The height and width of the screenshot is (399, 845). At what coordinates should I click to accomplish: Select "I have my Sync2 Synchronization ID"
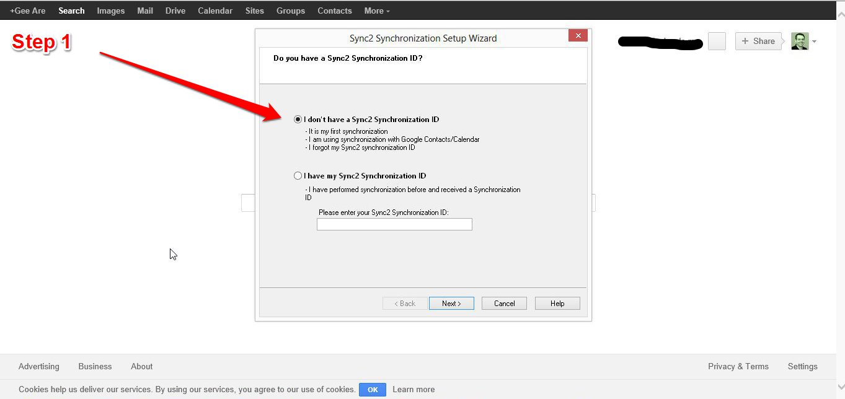[x=298, y=176]
